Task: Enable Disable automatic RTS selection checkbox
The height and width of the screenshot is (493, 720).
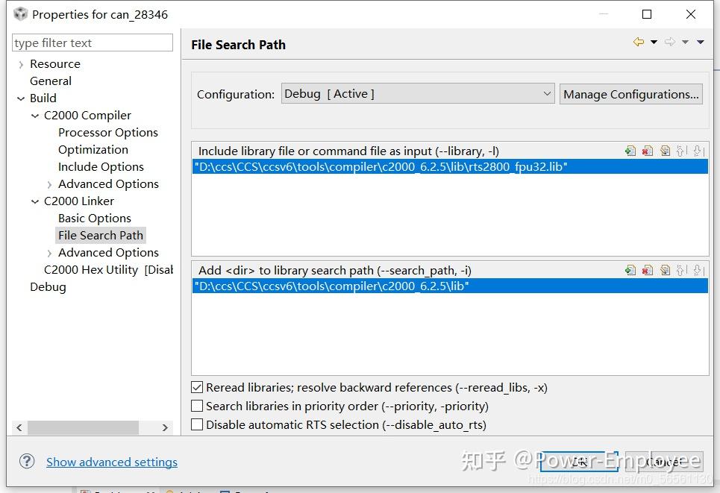Action: [197, 425]
